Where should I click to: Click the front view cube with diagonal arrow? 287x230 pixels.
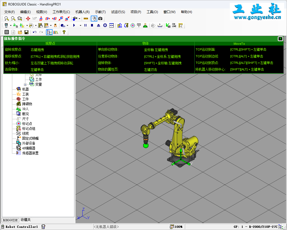[x=61, y=19]
